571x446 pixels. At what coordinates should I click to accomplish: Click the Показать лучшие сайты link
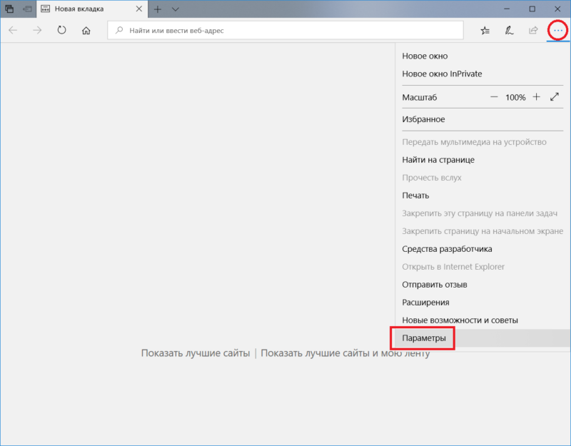[196, 353]
